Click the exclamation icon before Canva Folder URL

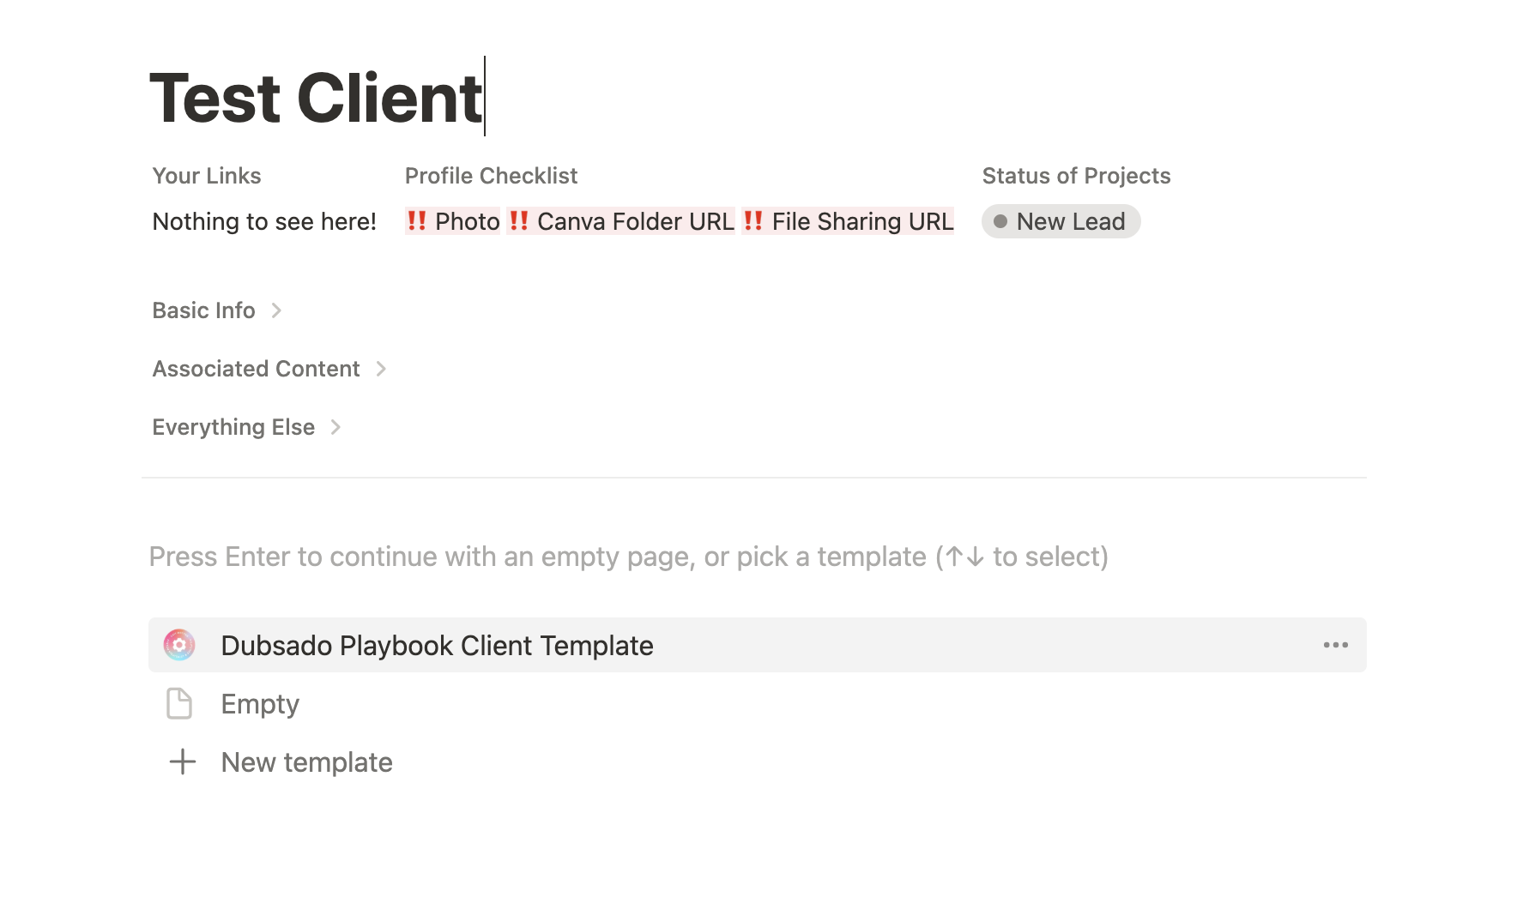[x=518, y=221]
